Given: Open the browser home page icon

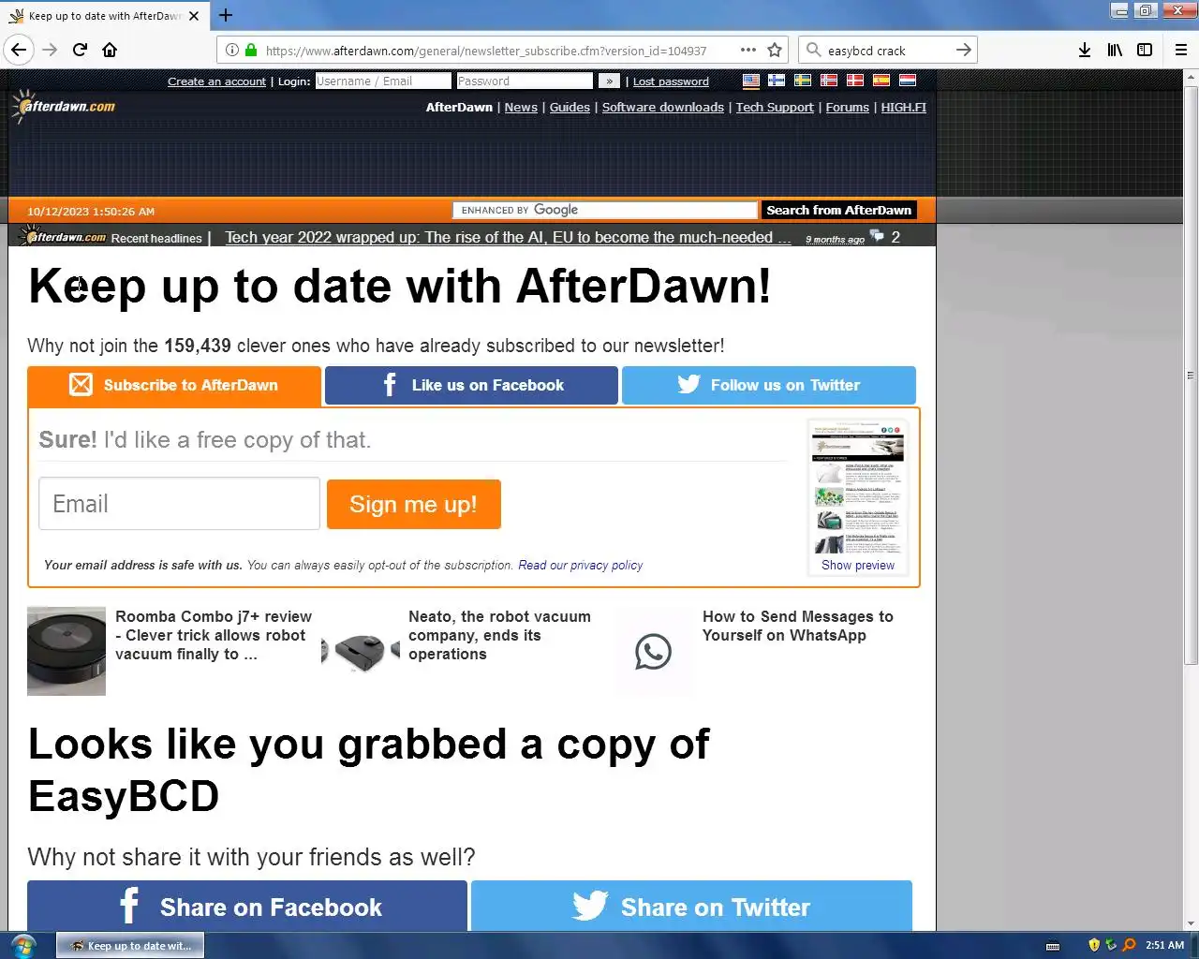Looking at the screenshot, I should [110, 50].
